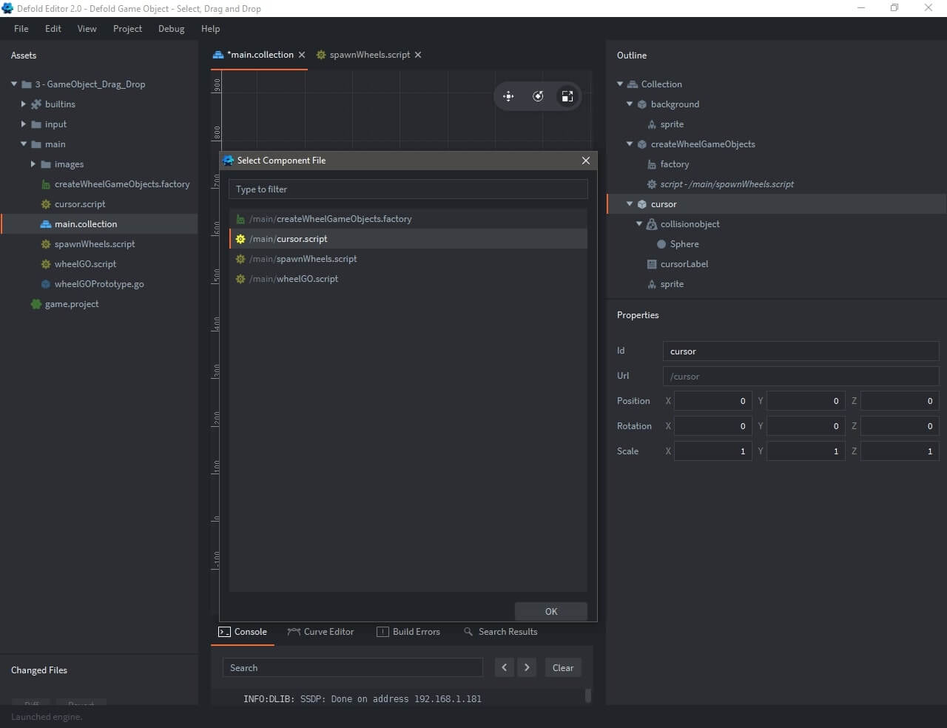The image size is (947, 728).
Task: Collapse the main folder in Assets
Action: pos(24,144)
